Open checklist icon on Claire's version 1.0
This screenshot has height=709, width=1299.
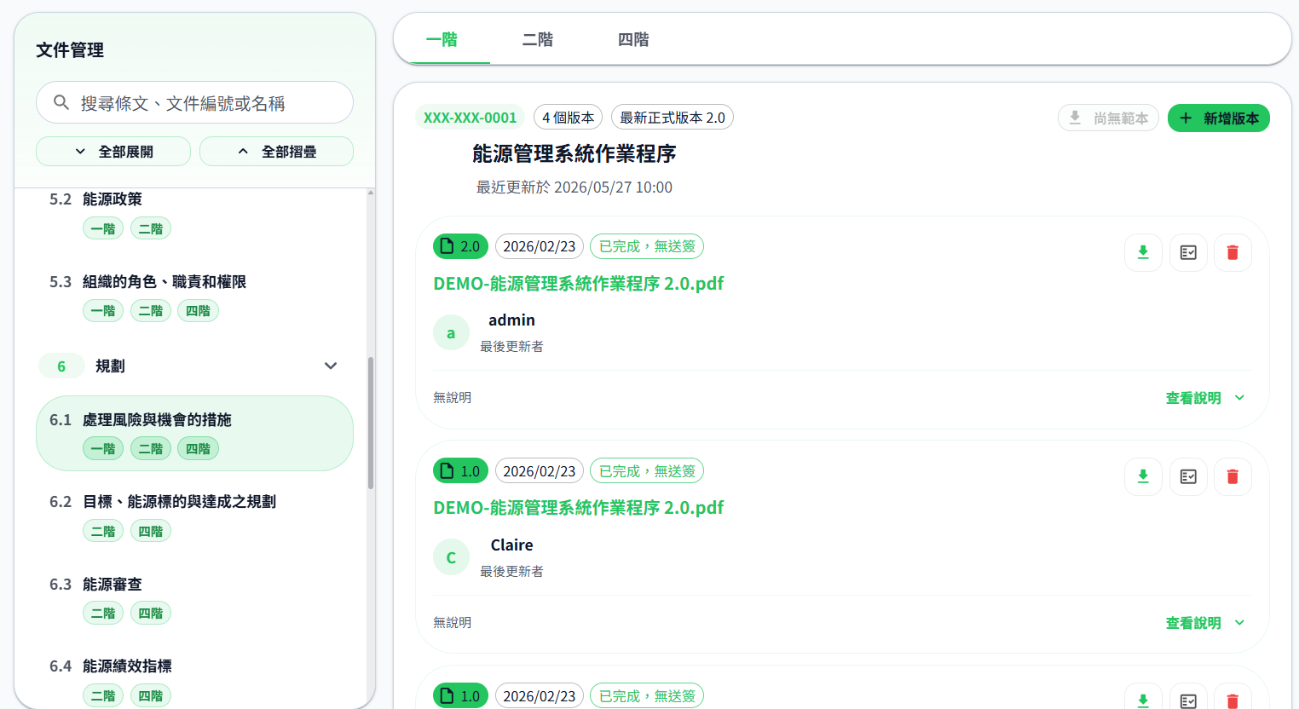(x=1188, y=476)
